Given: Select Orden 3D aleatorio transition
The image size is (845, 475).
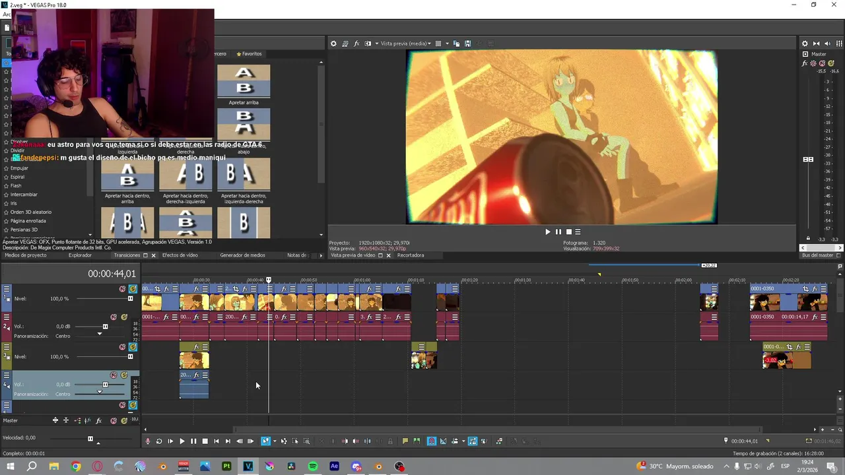Looking at the screenshot, I should tap(30, 212).
